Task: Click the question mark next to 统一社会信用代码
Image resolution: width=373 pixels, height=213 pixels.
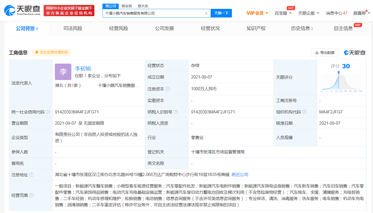Action: tap(48, 112)
